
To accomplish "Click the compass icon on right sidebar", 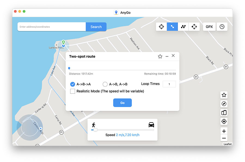I will click(x=224, y=104).
